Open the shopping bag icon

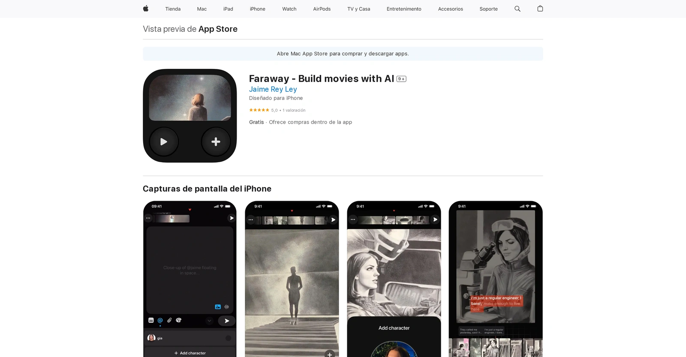[540, 9]
